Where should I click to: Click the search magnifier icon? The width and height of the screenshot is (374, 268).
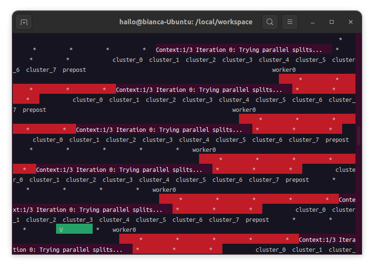coord(269,22)
